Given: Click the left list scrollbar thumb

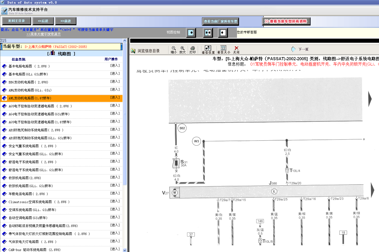Looking at the screenshot, I should 125,114.
